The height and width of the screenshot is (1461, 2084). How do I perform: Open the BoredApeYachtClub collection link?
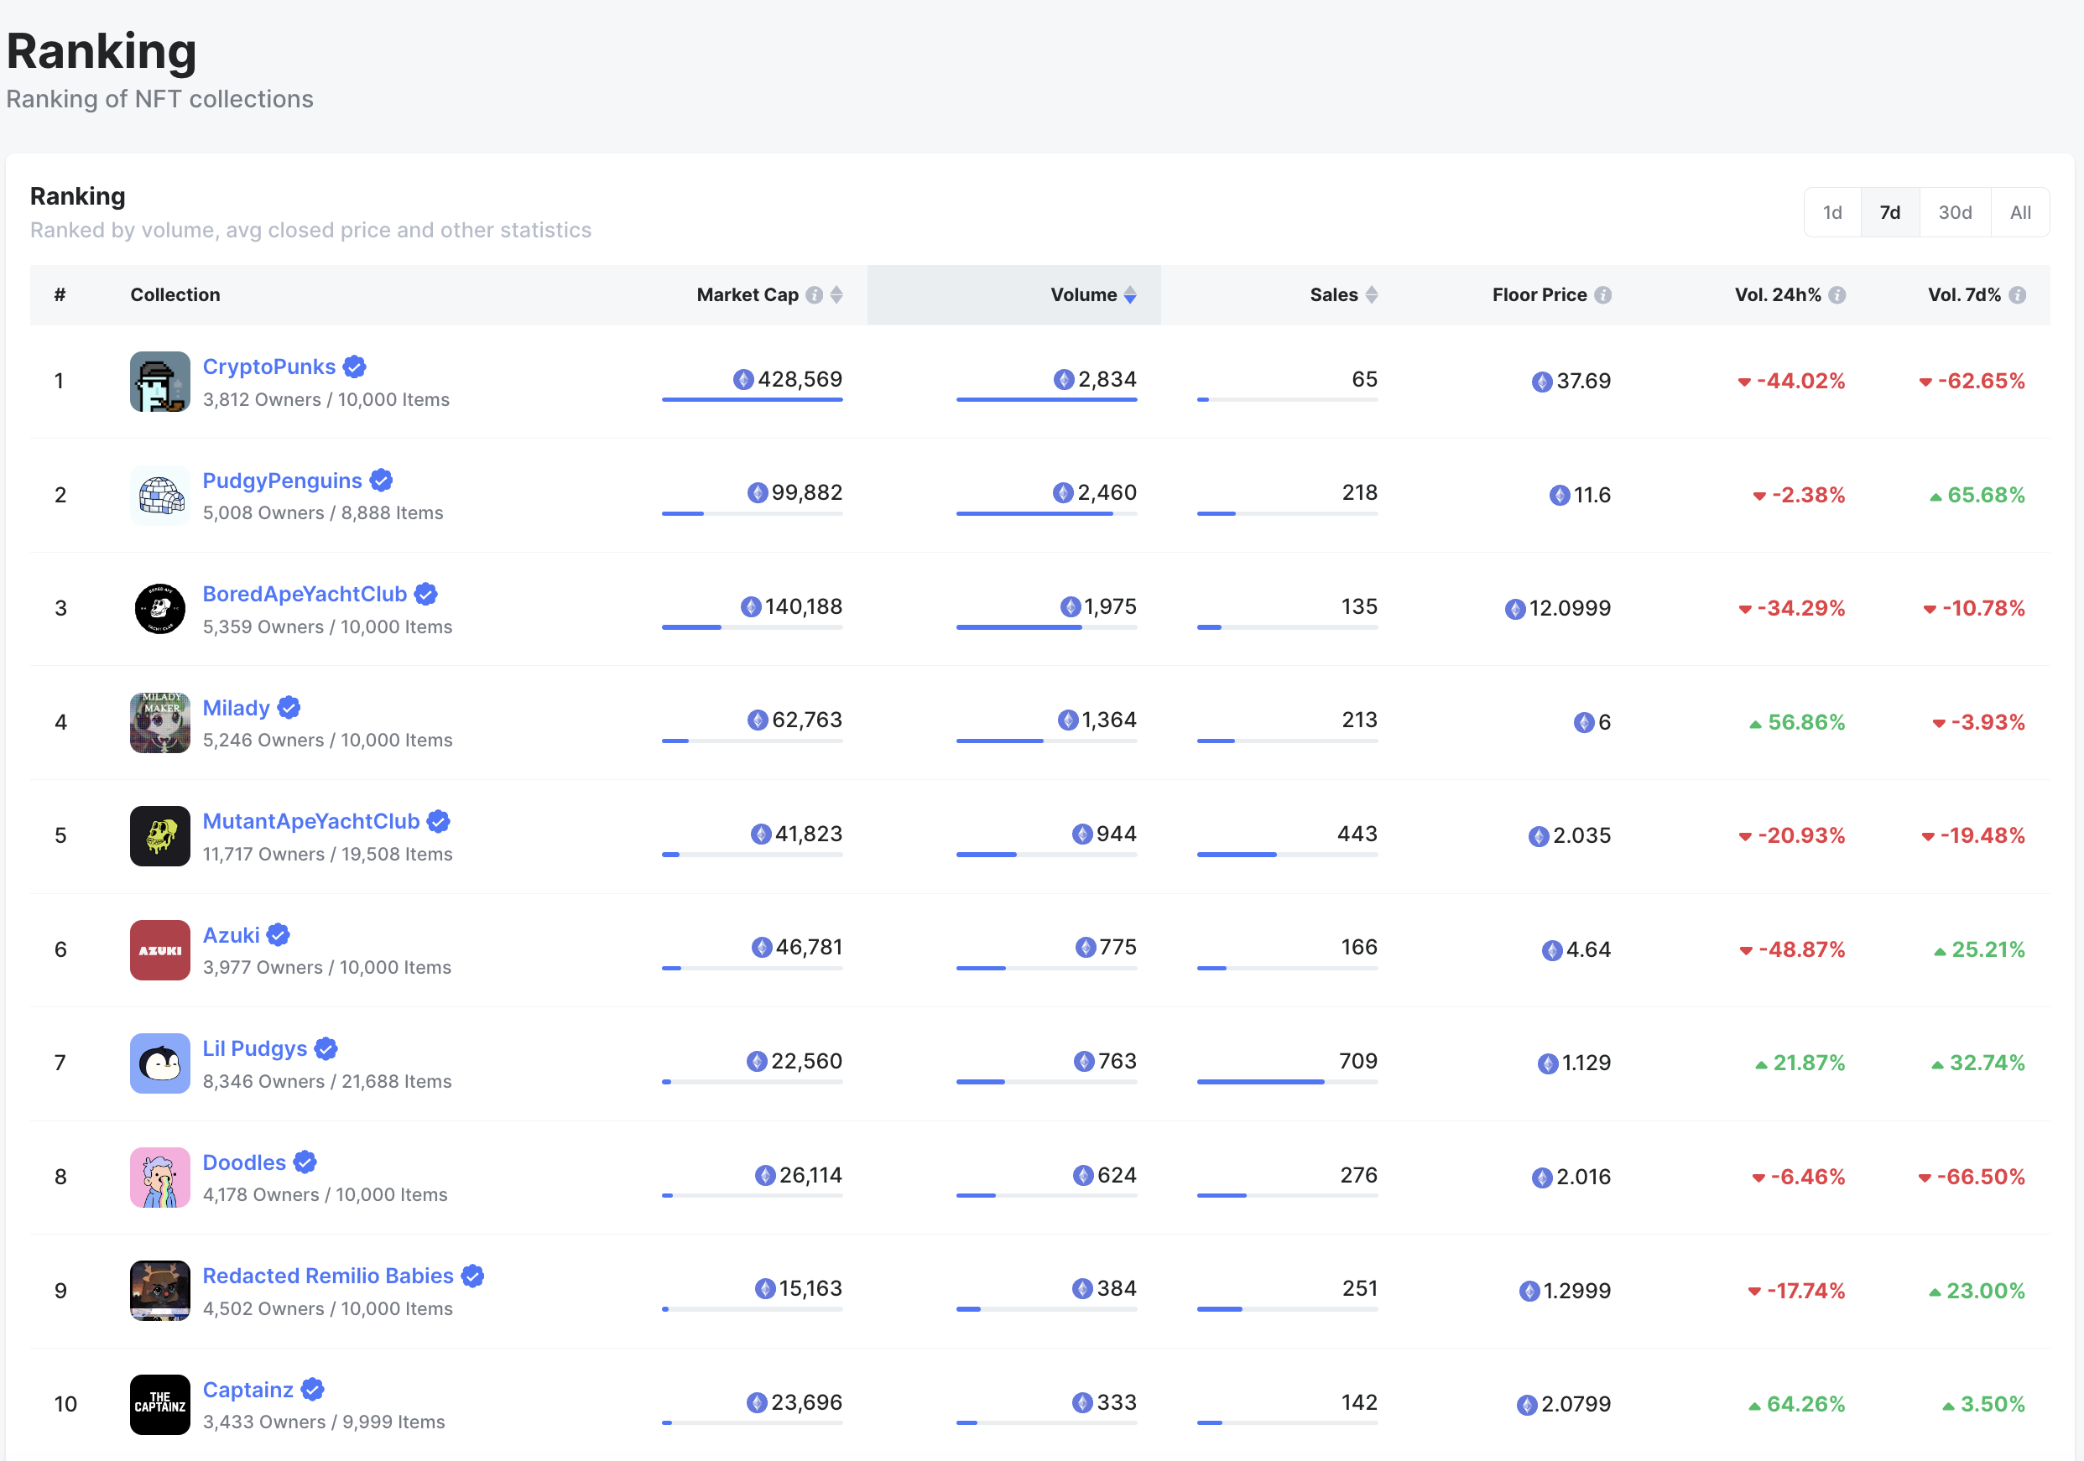pos(305,595)
